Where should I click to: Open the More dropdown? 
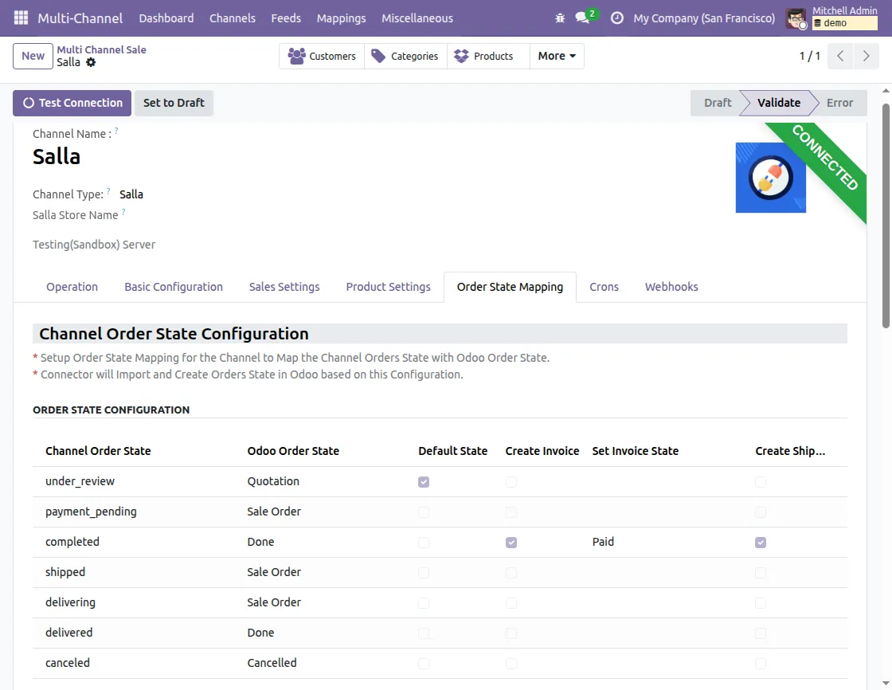556,56
